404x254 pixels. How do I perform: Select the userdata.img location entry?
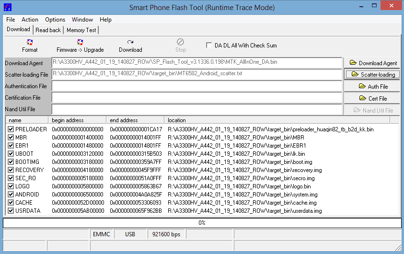245,211
